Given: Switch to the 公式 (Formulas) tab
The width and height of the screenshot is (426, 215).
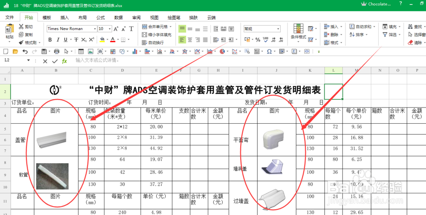Looking at the screenshot, I should (x=101, y=17).
